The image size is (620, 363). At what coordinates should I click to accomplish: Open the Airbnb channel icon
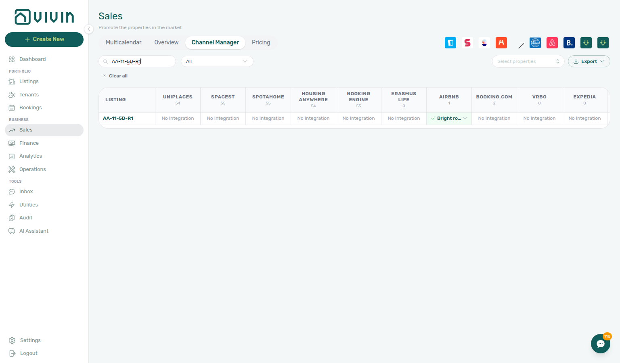click(x=552, y=43)
